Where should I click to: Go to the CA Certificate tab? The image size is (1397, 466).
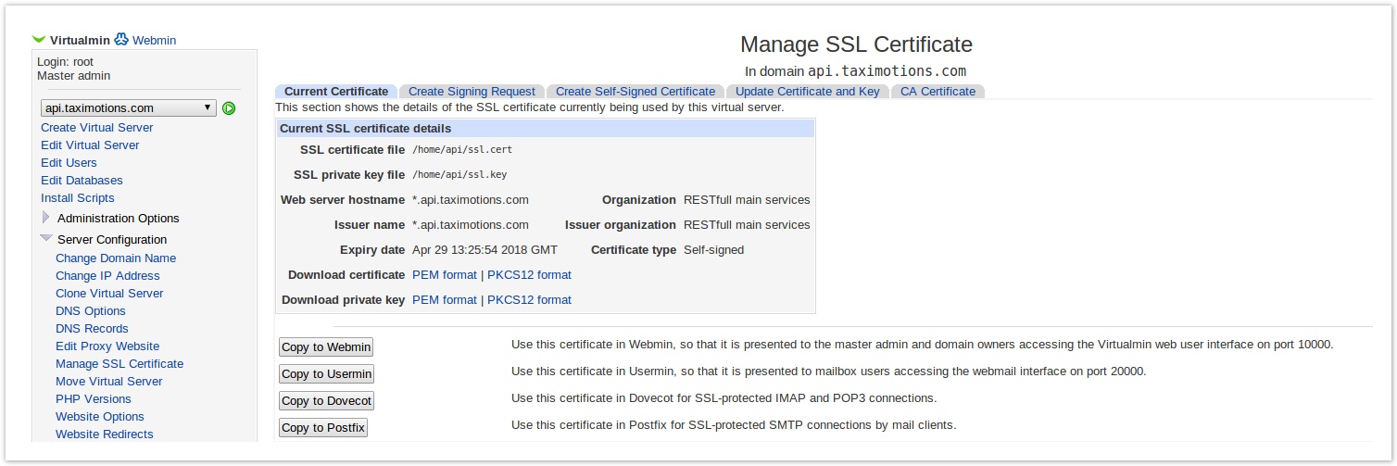coord(938,92)
